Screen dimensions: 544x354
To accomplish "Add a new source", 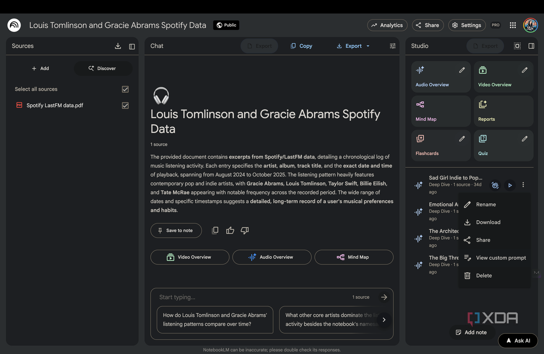I will pyautogui.click(x=40, y=68).
